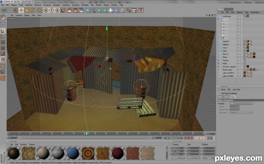The height and width of the screenshot is (164, 264).
Task: Select the Scale tool icon
Action: pos(27,11)
